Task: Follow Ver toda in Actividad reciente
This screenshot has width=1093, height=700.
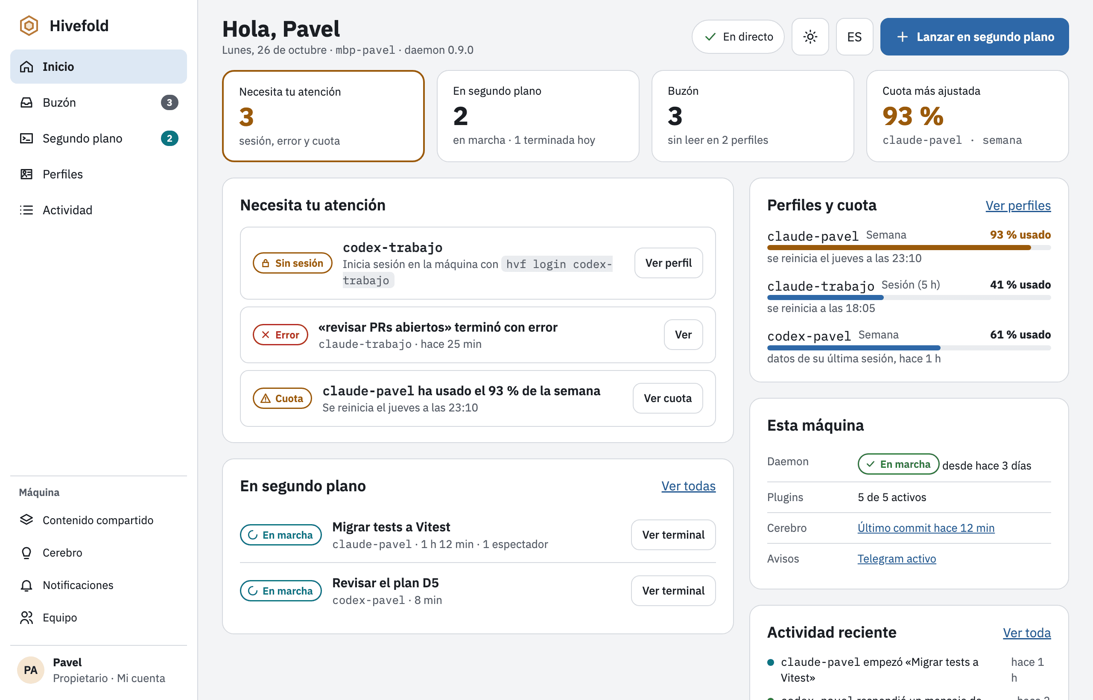Action: tap(1027, 633)
